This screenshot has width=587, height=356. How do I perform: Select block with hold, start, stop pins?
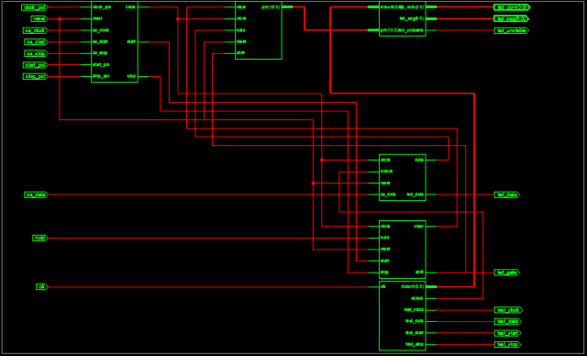(x=403, y=250)
